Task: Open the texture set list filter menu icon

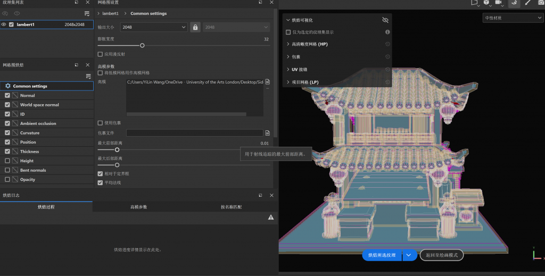Action: 87,13
